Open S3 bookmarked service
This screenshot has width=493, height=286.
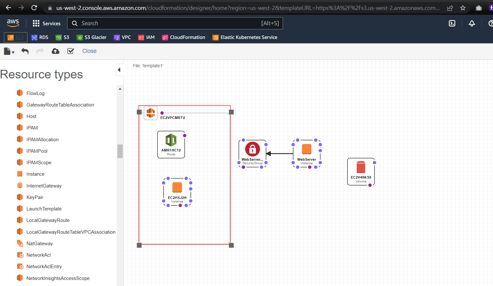click(x=62, y=37)
